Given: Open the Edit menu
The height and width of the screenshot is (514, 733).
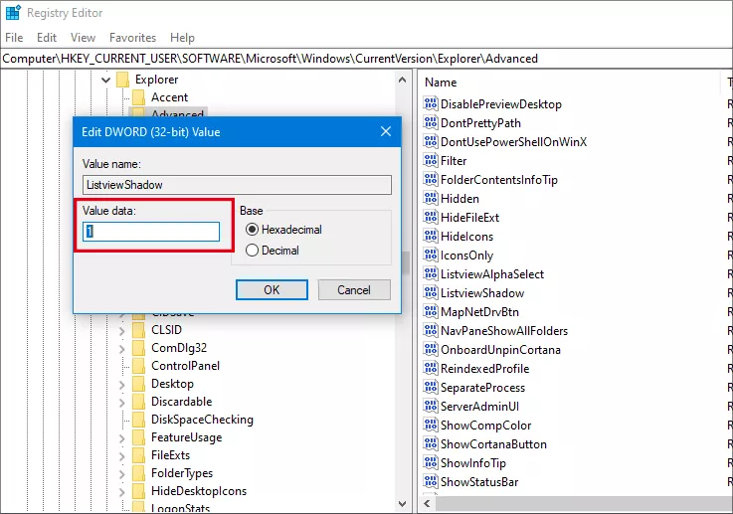Looking at the screenshot, I should (47, 38).
